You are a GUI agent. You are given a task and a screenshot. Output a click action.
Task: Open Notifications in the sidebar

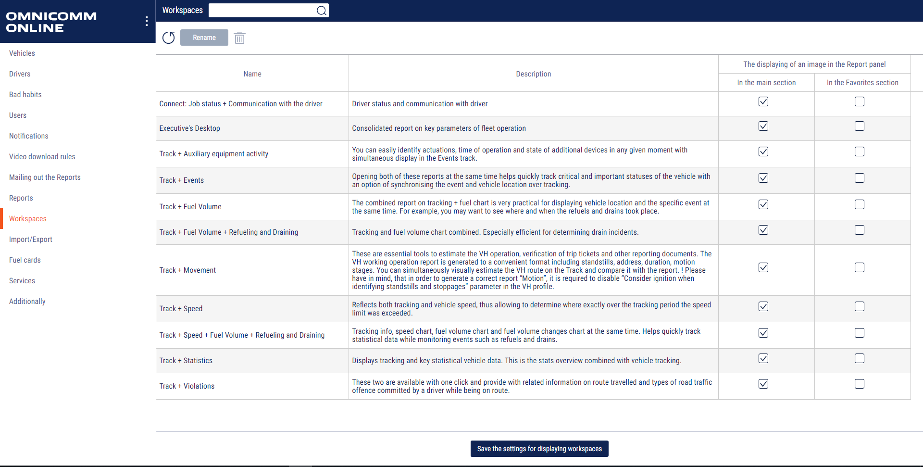point(29,136)
